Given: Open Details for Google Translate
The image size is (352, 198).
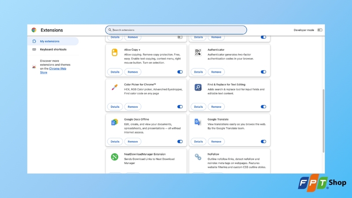Looking at the screenshot, I should (198, 141).
